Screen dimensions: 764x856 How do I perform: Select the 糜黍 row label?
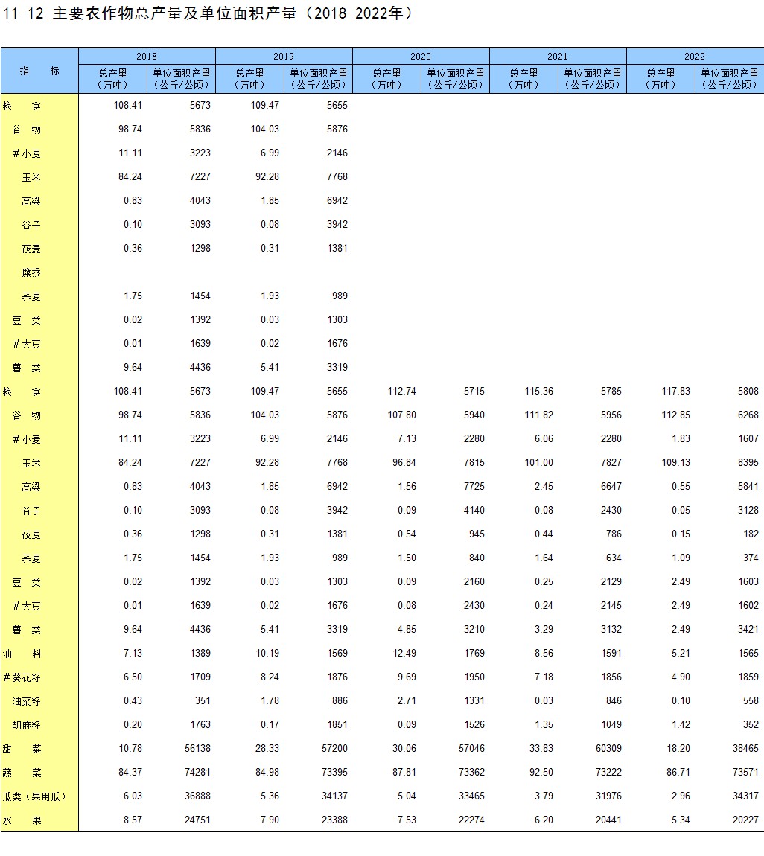point(31,272)
